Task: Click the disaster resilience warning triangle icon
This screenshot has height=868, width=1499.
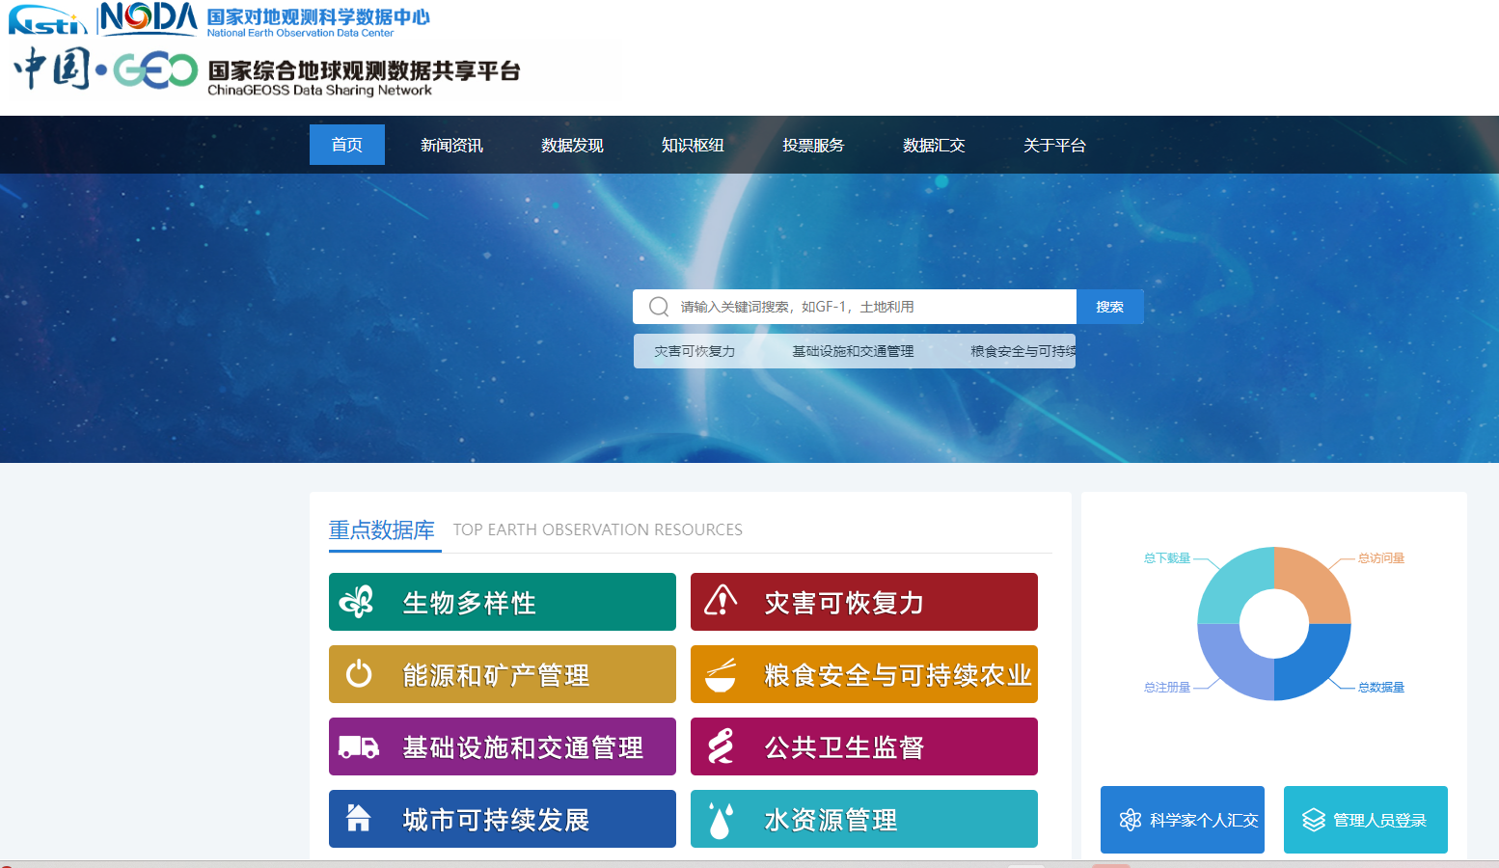Action: point(721,601)
